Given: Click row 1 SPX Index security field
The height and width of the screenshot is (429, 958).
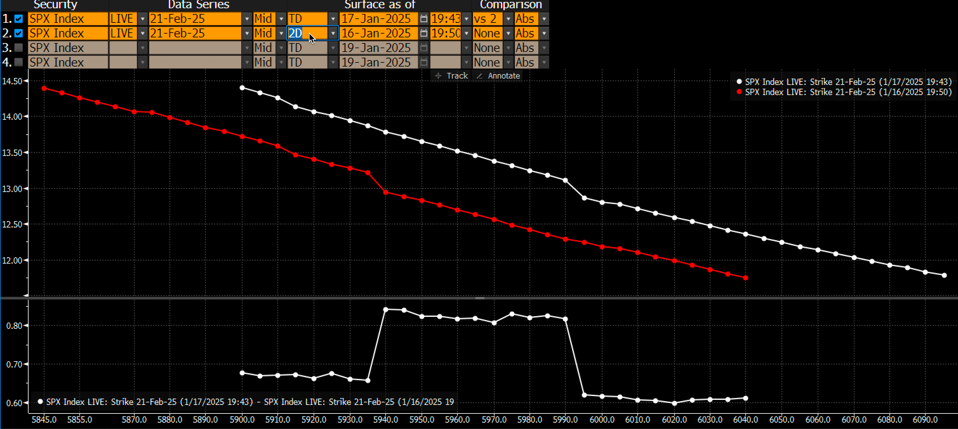Looking at the screenshot, I should point(68,19).
